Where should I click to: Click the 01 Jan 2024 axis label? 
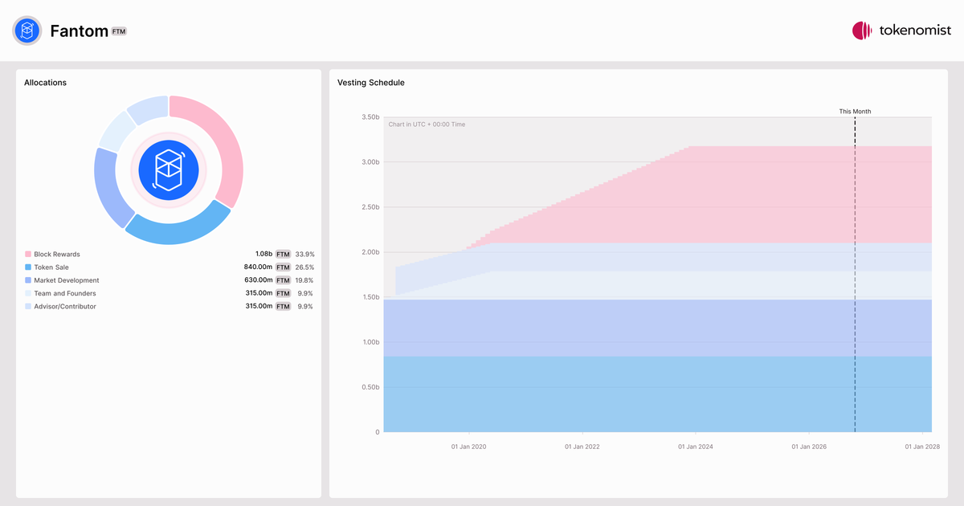[696, 447]
